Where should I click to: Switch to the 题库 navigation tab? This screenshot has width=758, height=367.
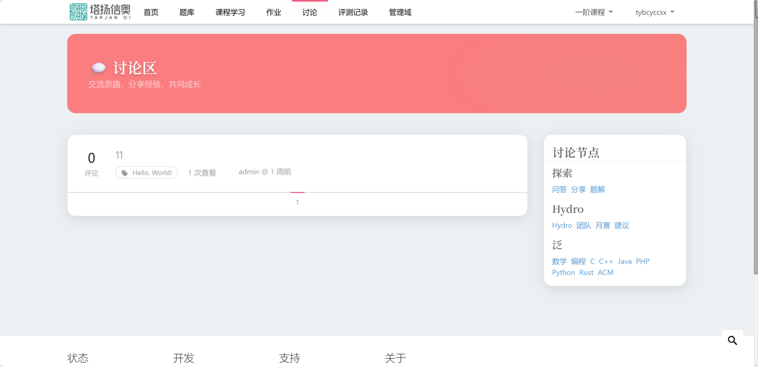[x=187, y=11]
